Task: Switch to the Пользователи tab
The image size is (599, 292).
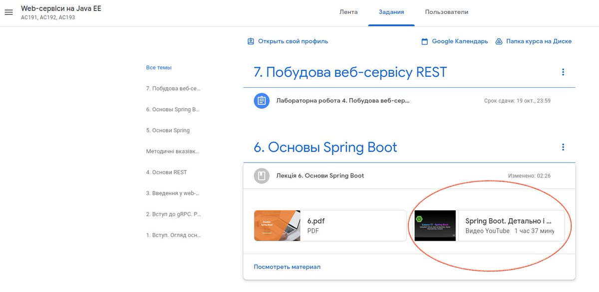Action: click(x=447, y=12)
